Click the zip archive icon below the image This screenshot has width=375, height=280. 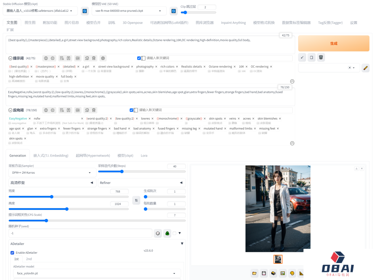pyautogui.click(x=273, y=273)
